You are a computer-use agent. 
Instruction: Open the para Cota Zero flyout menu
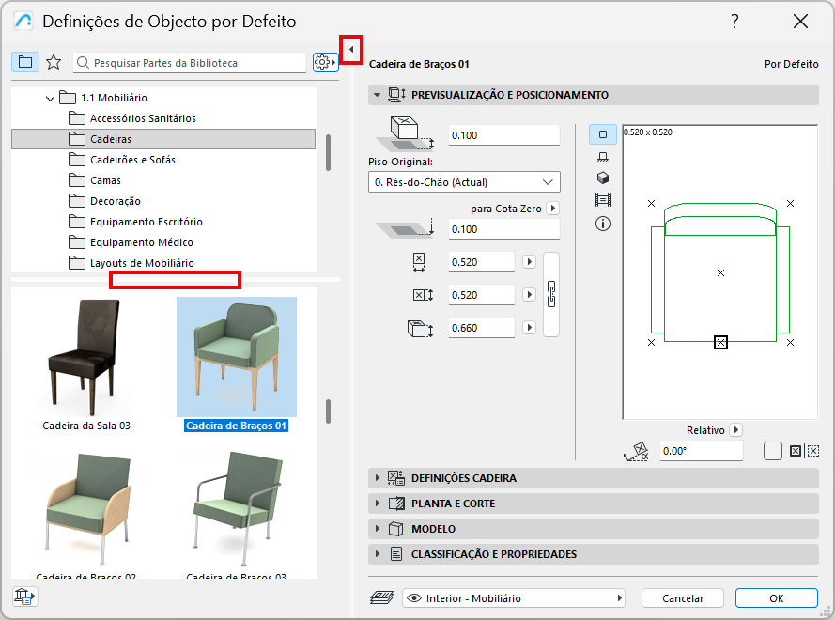[x=553, y=209]
